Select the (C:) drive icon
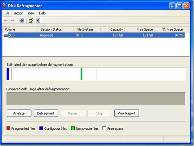The image size is (194, 146). (6, 35)
